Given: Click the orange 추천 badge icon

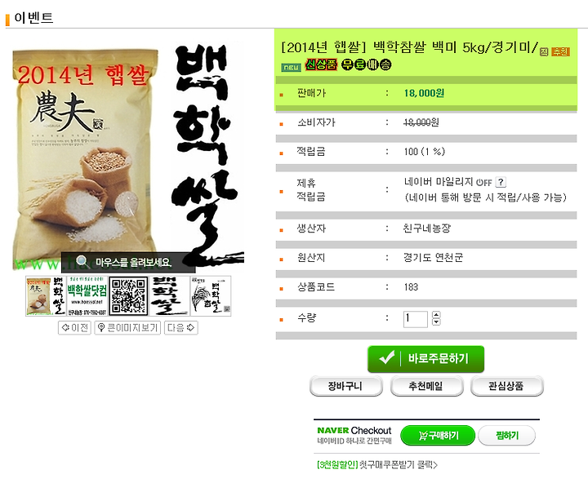Looking at the screenshot, I should (560, 51).
